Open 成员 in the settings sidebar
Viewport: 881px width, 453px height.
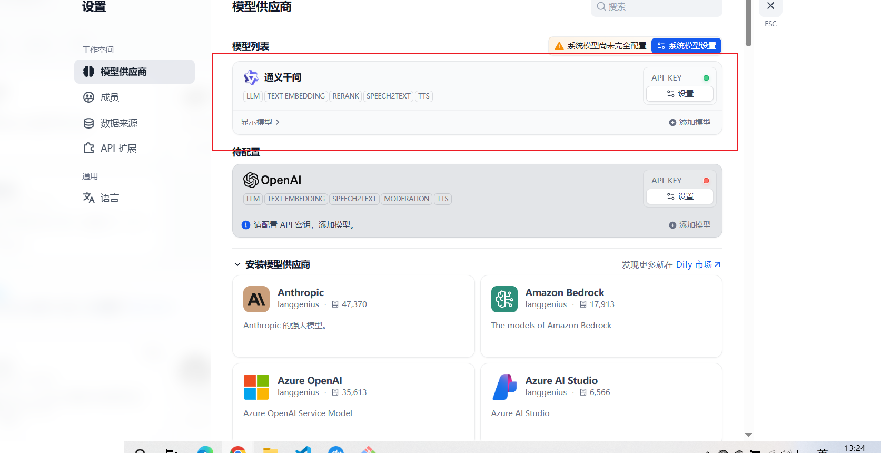(x=110, y=97)
